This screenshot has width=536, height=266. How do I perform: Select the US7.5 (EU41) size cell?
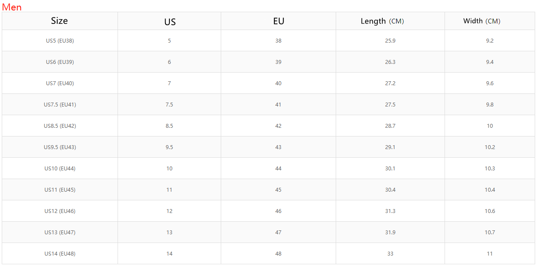click(x=60, y=105)
